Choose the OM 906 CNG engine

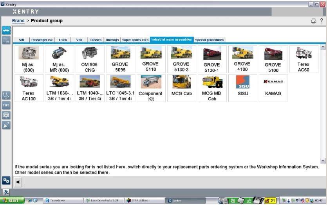90,59
